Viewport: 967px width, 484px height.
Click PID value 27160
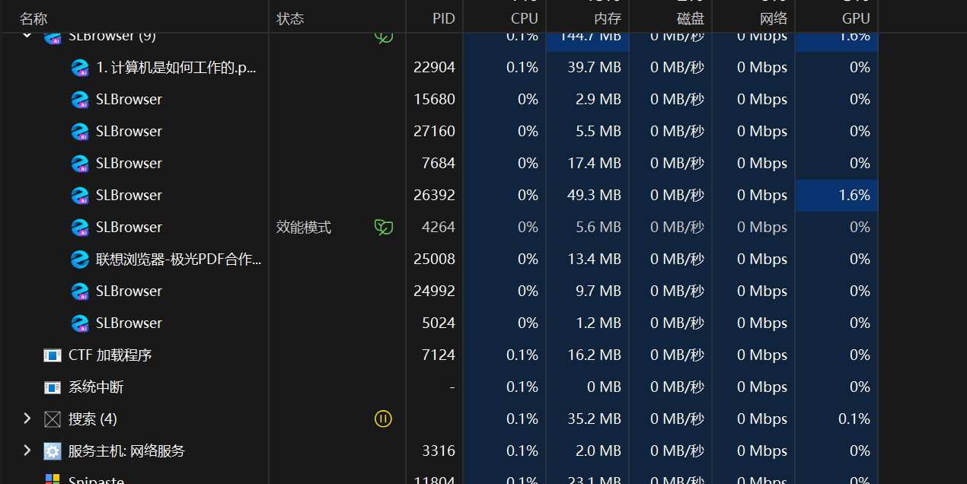click(x=434, y=132)
